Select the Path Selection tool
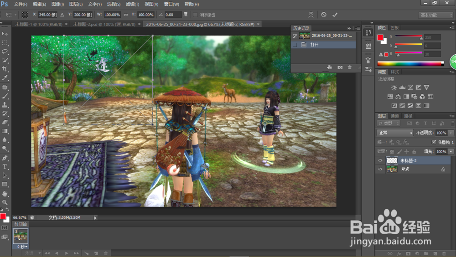 [x=5, y=175]
